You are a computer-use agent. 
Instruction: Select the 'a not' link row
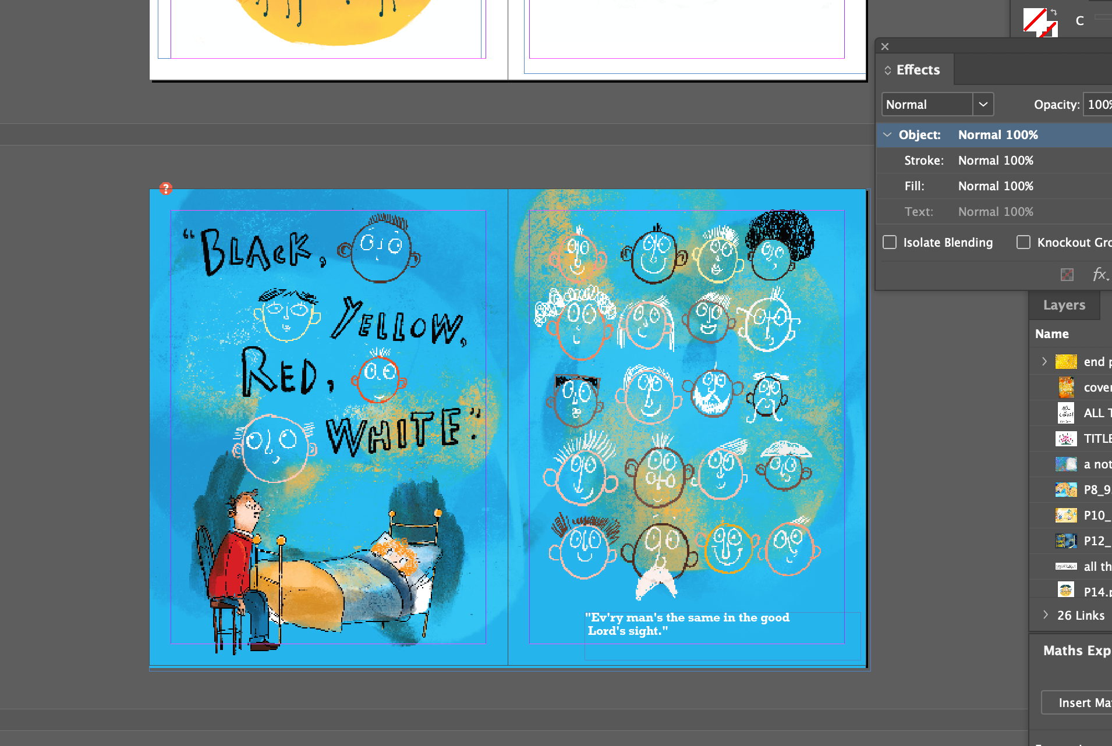pos(1071,464)
